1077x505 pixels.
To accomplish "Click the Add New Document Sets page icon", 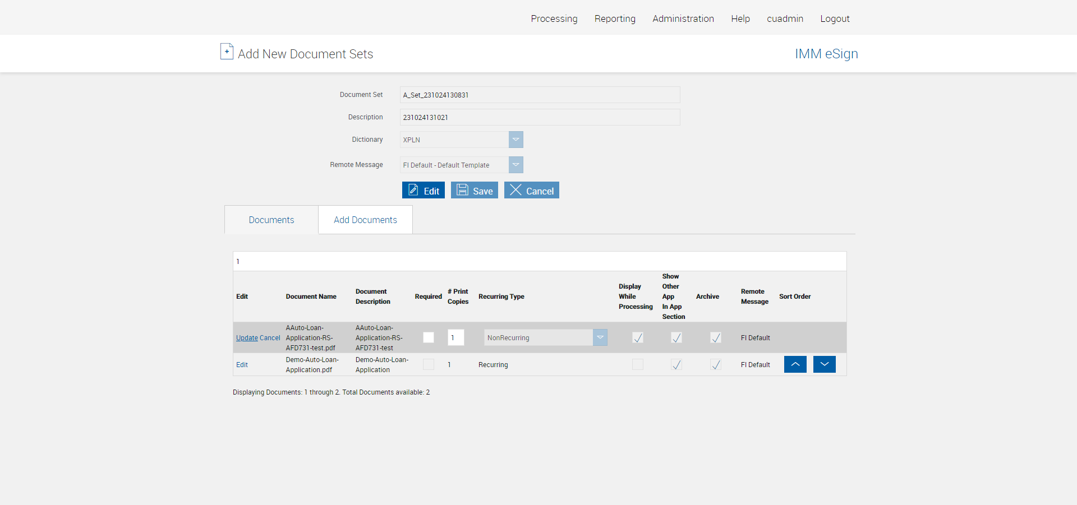I will [x=227, y=52].
